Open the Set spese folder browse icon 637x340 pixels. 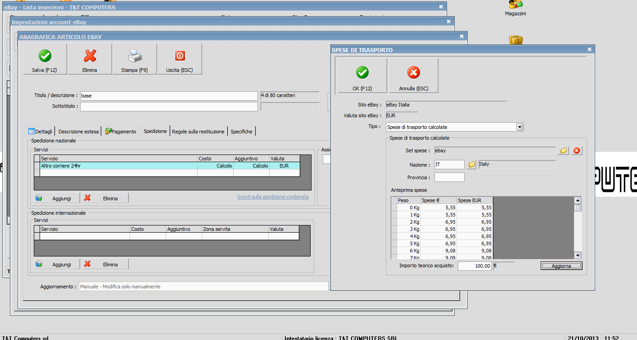(563, 151)
